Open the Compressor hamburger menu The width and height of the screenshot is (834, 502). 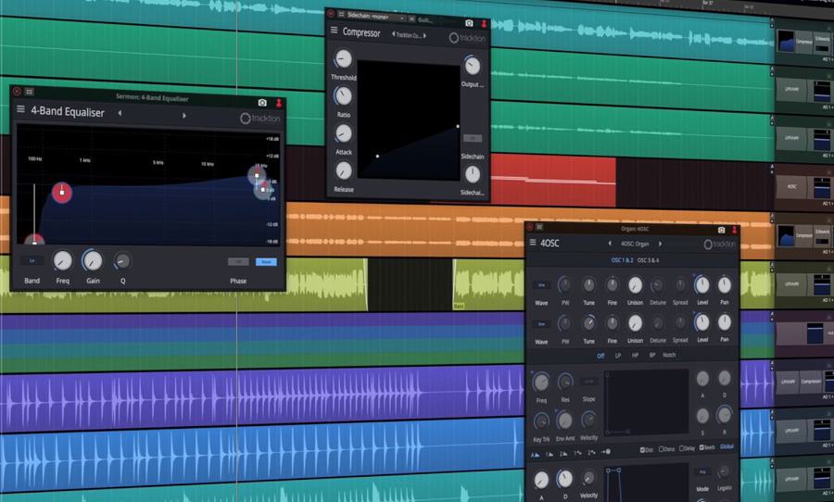coord(334,31)
